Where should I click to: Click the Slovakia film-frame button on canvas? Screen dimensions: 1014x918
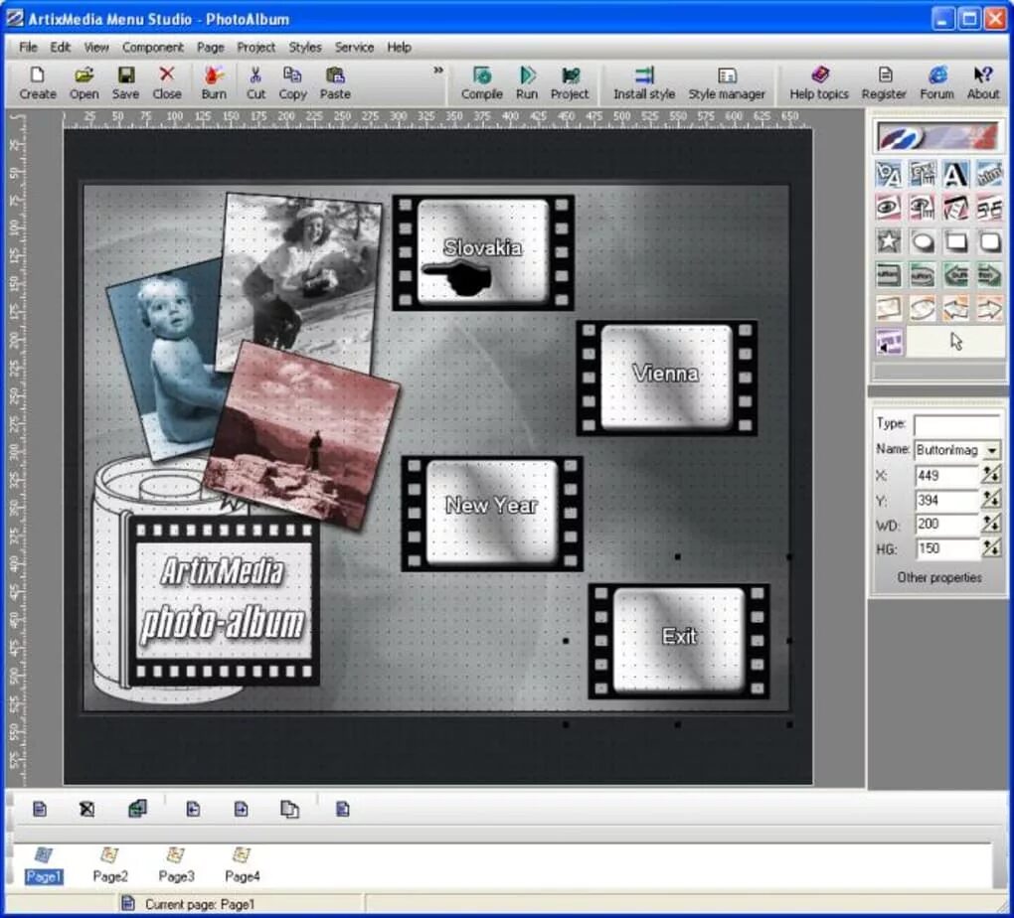pos(483,252)
